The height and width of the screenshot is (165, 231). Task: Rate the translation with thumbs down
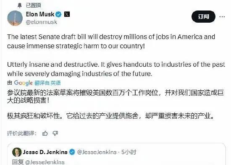[55, 134]
